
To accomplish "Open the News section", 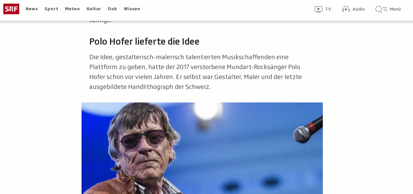I will pos(32,9).
